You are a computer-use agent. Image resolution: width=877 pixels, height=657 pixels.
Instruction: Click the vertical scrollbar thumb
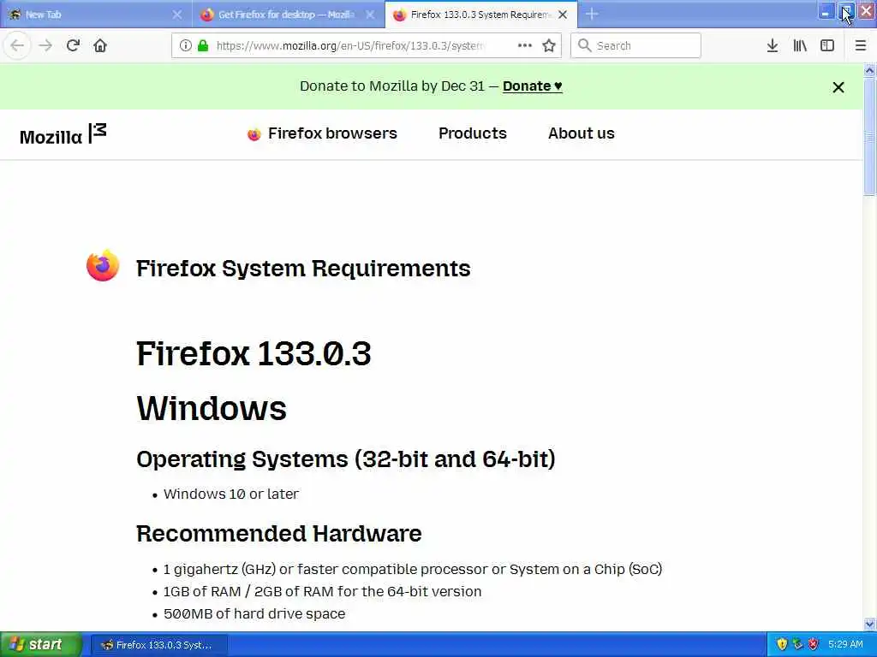(x=869, y=136)
